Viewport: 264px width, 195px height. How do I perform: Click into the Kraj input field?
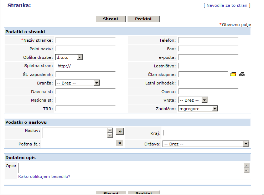(193, 133)
